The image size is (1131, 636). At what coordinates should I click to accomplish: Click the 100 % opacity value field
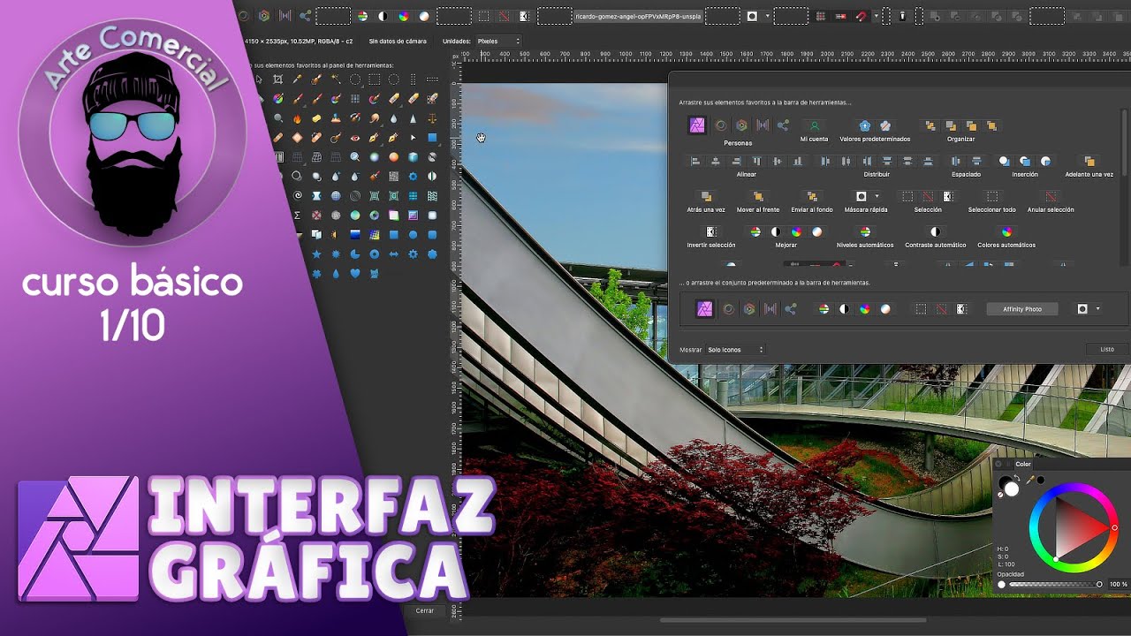point(1118,585)
